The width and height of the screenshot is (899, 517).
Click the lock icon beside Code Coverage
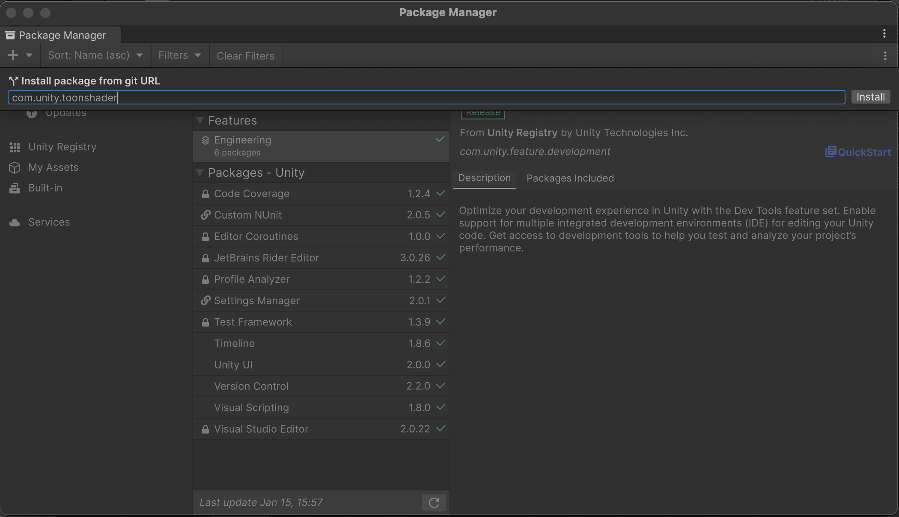point(205,193)
